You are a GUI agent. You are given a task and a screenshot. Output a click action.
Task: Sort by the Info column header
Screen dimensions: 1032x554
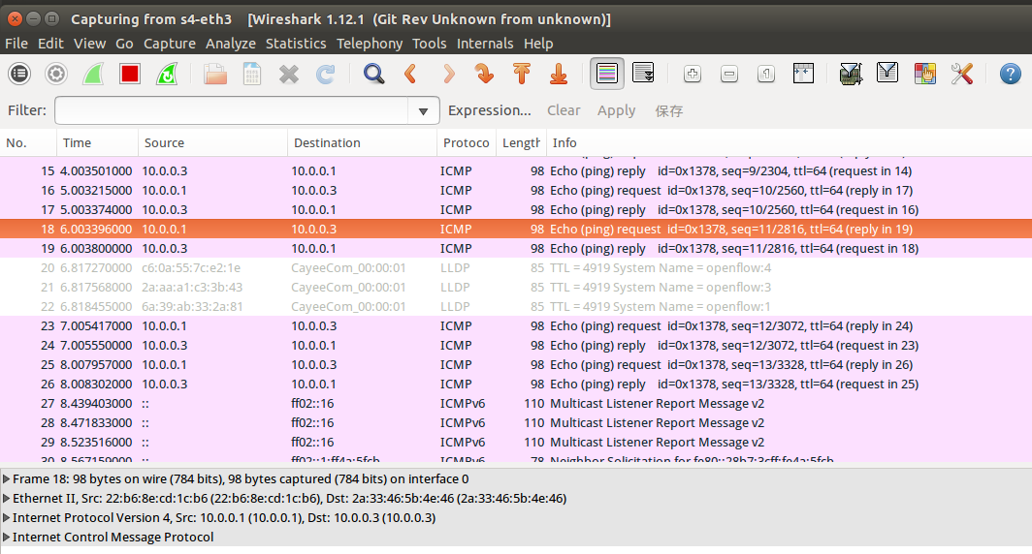click(x=789, y=142)
